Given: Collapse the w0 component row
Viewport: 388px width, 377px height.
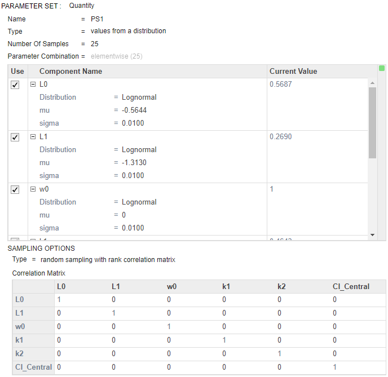Looking at the screenshot, I should (33, 189).
